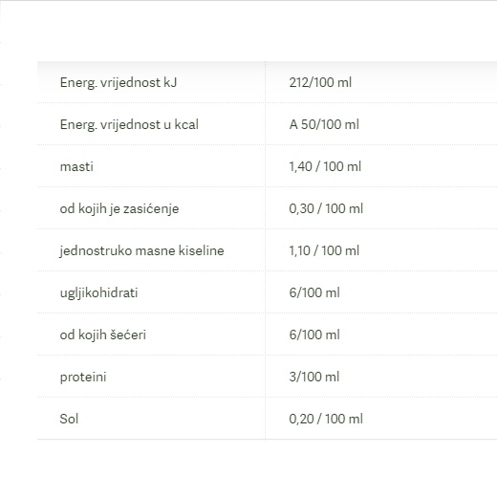Click 'od kojih je zasićenje' label

[x=119, y=209]
